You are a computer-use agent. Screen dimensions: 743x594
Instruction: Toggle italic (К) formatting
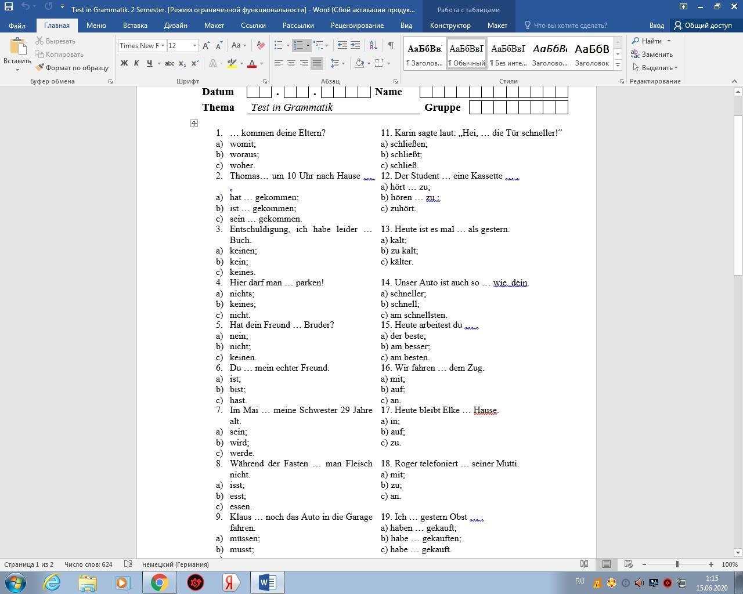(x=136, y=63)
